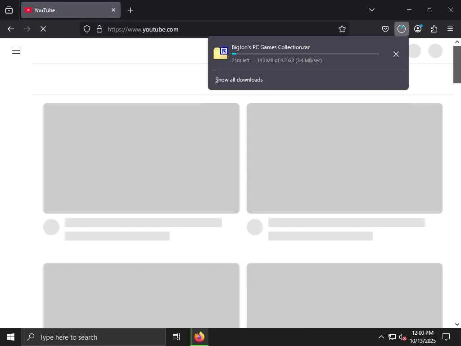
Task: Open the taskbar clock and date
Action: pos(423,337)
